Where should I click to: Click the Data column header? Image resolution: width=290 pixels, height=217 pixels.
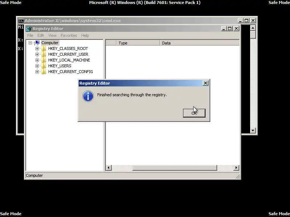point(200,43)
